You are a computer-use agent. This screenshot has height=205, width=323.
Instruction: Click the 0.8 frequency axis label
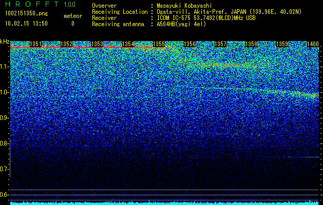(4, 143)
